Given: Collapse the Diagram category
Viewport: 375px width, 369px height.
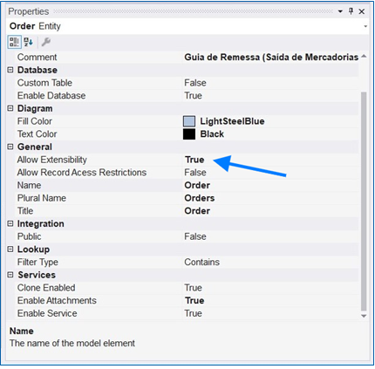Looking at the screenshot, I should [x=10, y=108].
